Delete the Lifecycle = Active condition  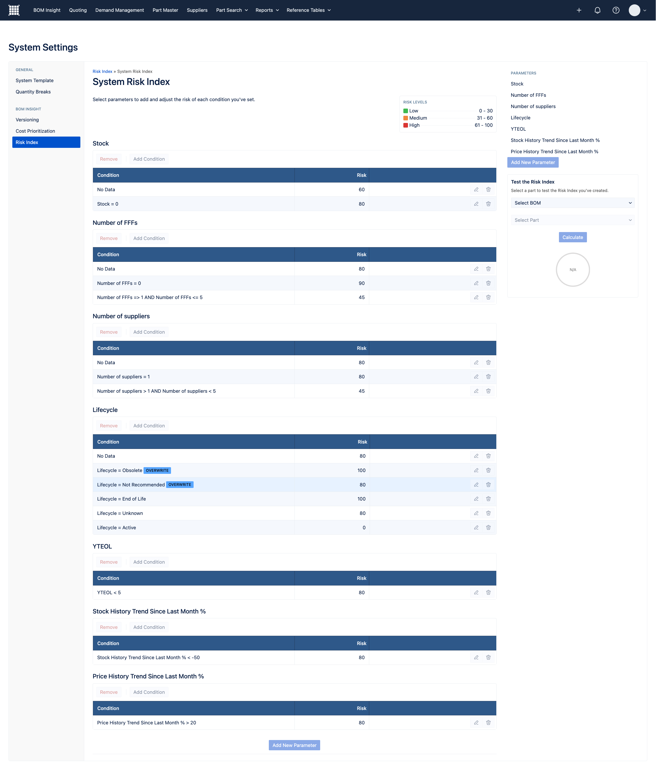pyautogui.click(x=488, y=527)
